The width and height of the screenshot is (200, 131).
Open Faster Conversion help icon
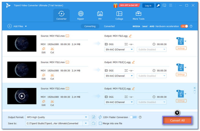[x=140, y=117]
